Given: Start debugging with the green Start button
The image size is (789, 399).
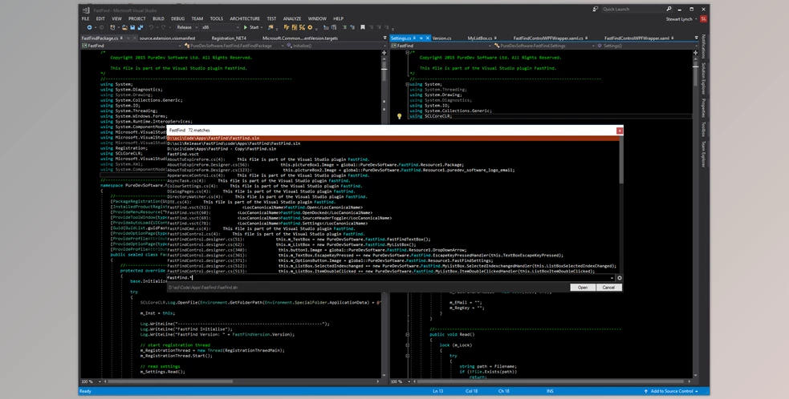Looking at the screenshot, I should click(x=251, y=27).
